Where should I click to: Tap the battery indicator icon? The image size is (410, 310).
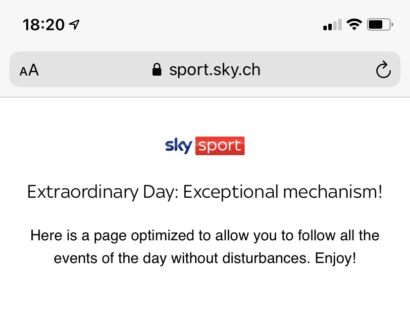[380, 24]
